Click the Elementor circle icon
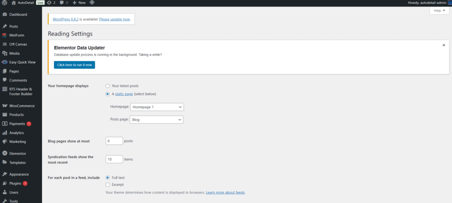 (4, 154)
